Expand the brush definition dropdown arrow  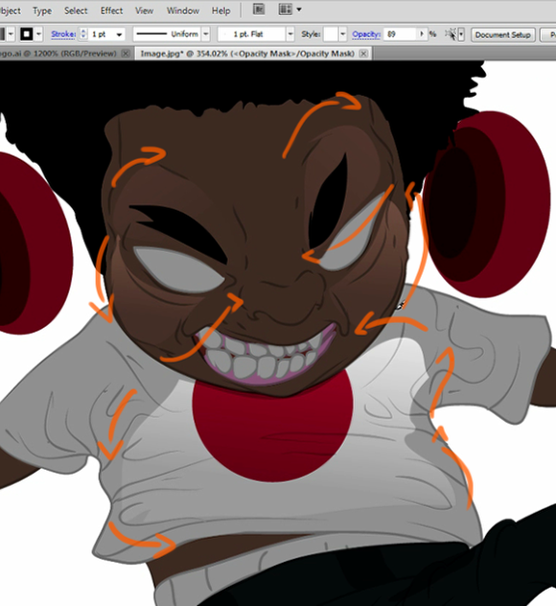[x=290, y=34]
